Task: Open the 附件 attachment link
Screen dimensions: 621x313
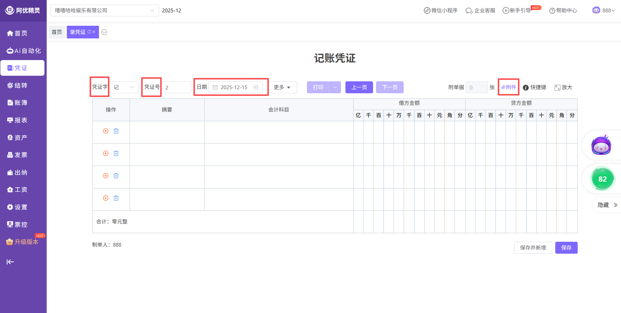Action: click(x=509, y=87)
